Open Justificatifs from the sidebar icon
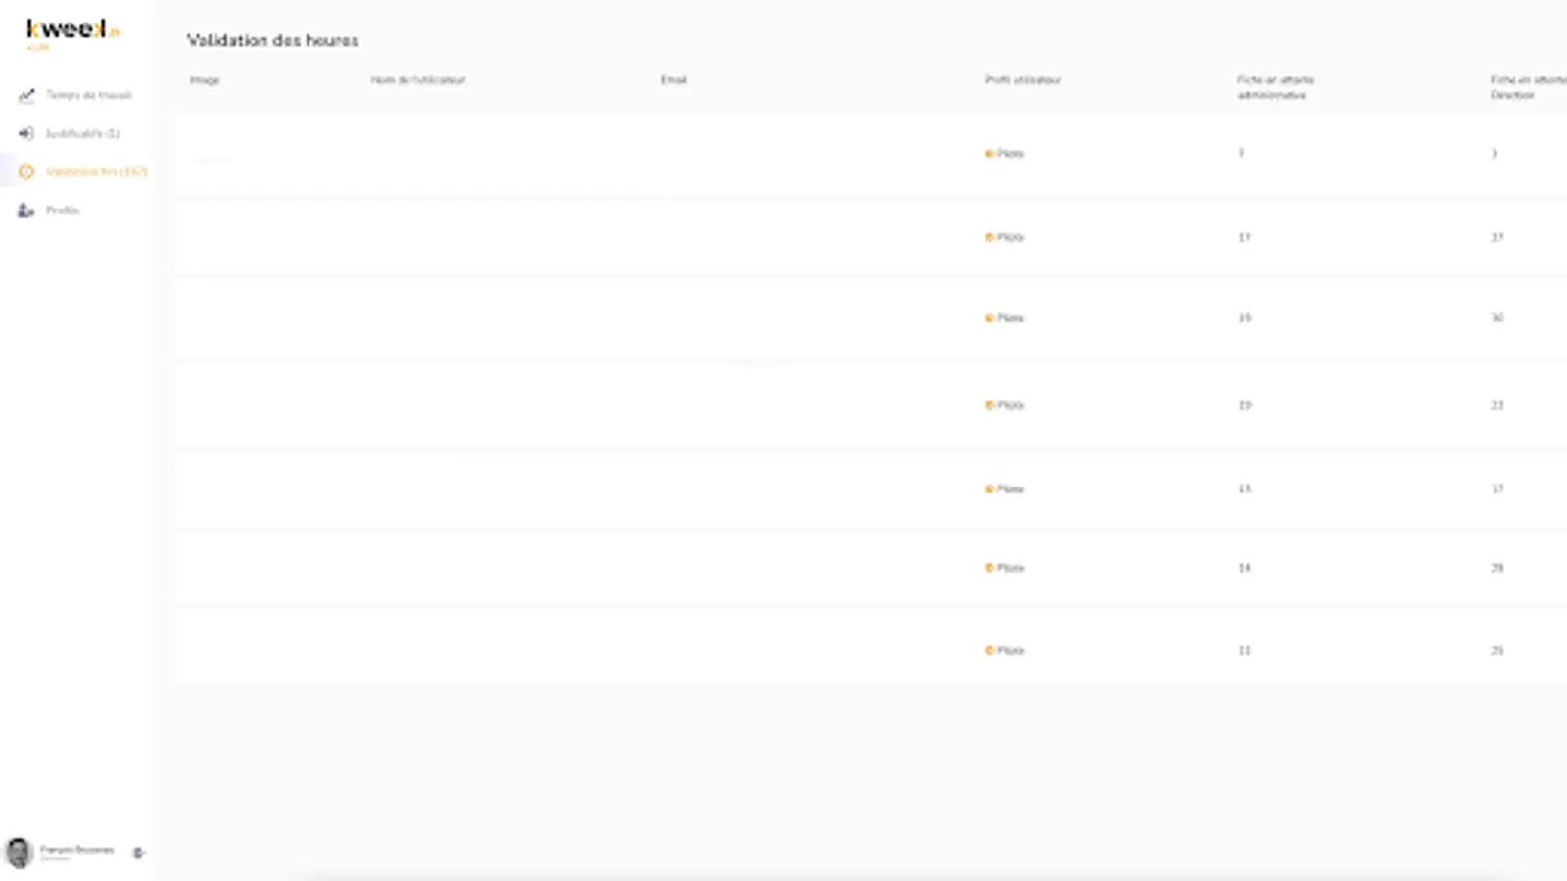The width and height of the screenshot is (1567, 881). tap(26, 133)
